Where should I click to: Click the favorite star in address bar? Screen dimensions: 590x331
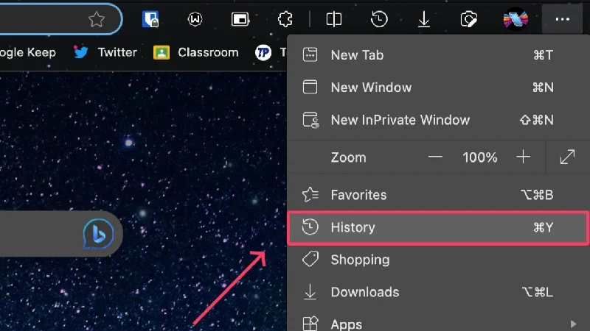[97, 19]
